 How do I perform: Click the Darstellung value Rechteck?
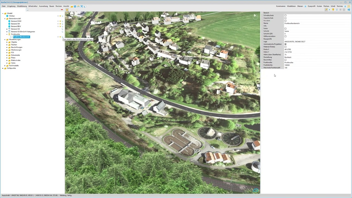pyautogui.click(x=288, y=57)
